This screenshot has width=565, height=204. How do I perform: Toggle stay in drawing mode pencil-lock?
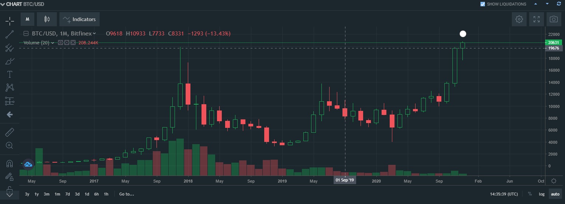click(x=10, y=176)
